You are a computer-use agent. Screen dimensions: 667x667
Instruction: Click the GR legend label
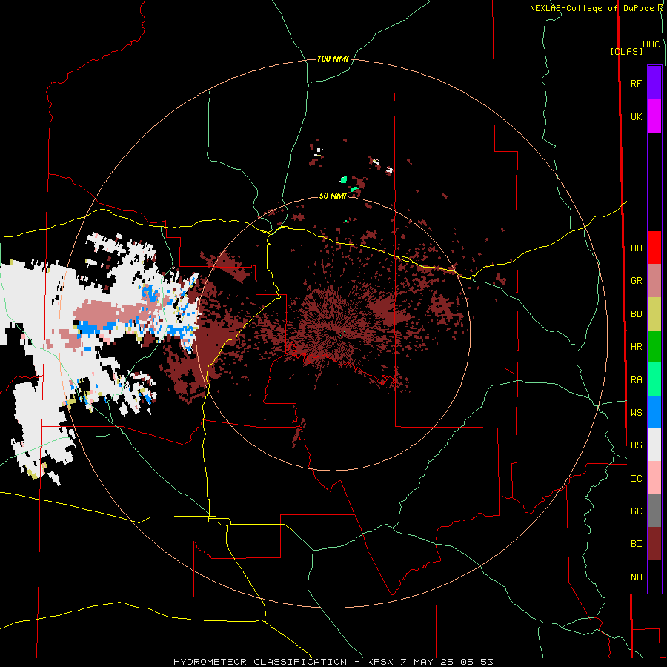pos(636,281)
